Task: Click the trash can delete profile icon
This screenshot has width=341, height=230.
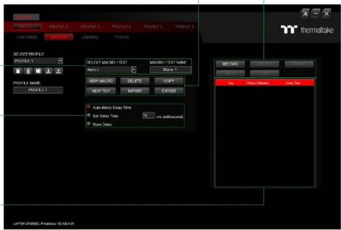Action: tap(28, 71)
